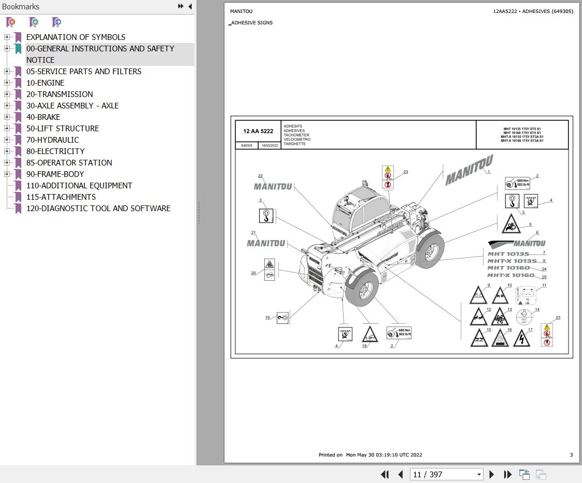Expand 05-SERVICE PARTS AND FILTERS node
582x483 pixels.
[7, 72]
